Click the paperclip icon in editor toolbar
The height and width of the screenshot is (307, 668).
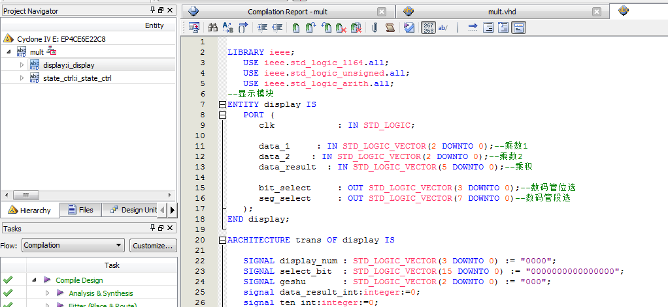(375, 27)
